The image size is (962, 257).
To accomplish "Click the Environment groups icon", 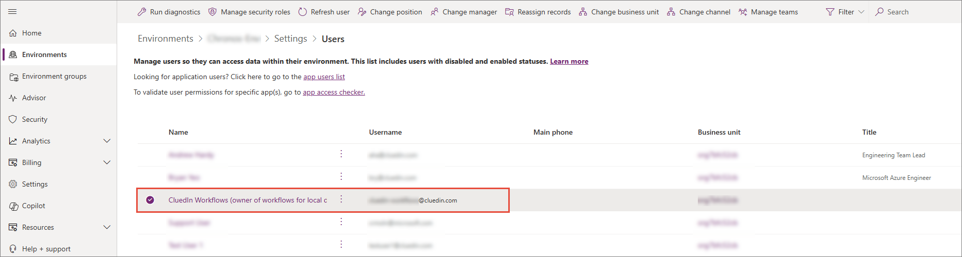I will (x=13, y=77).
